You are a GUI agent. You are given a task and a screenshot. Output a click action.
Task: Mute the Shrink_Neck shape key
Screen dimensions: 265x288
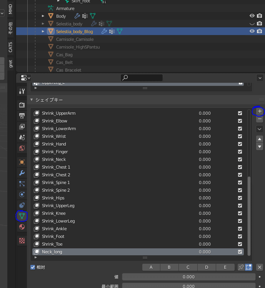[240, 159]
